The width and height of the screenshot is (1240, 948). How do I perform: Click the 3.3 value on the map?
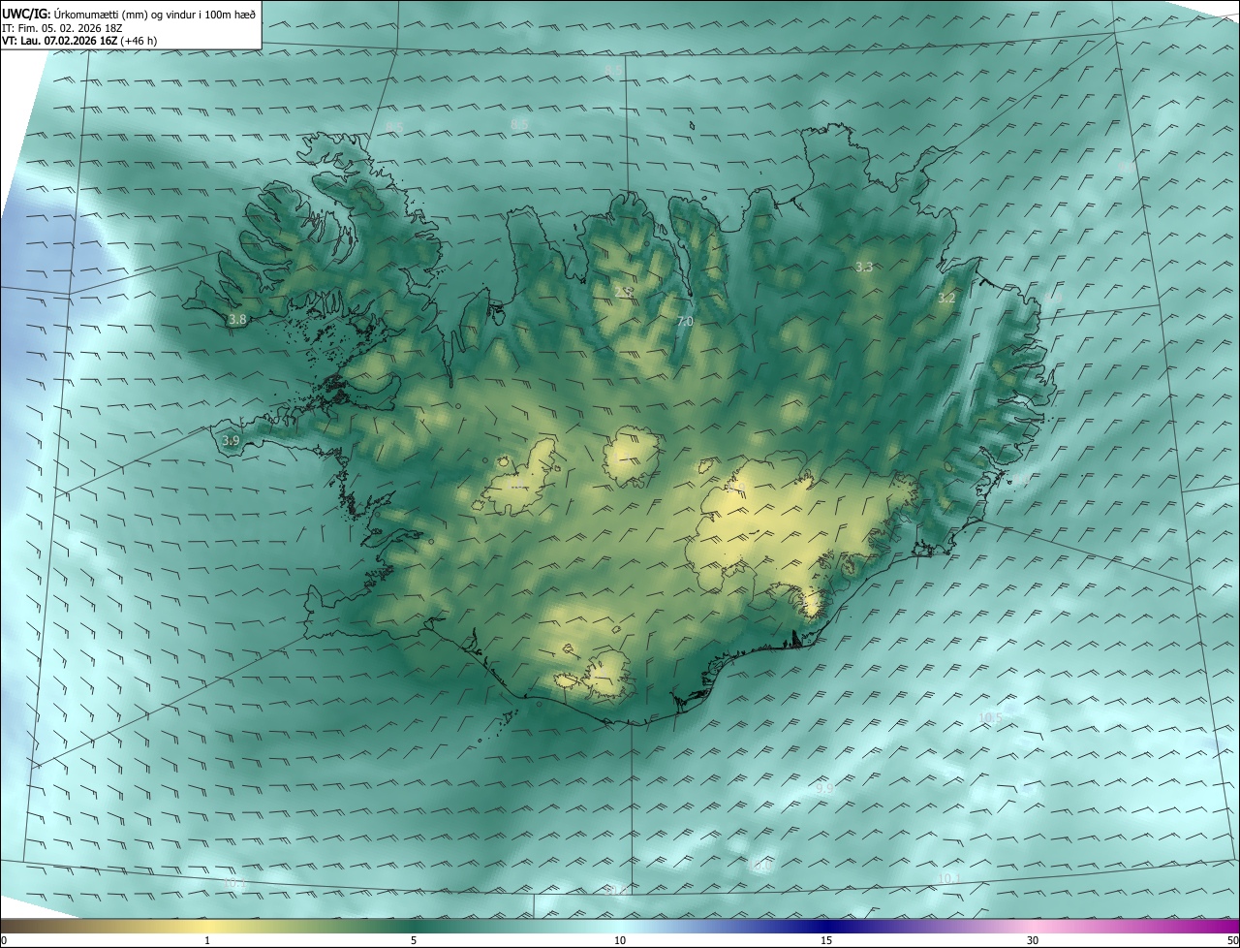point(865,268)
